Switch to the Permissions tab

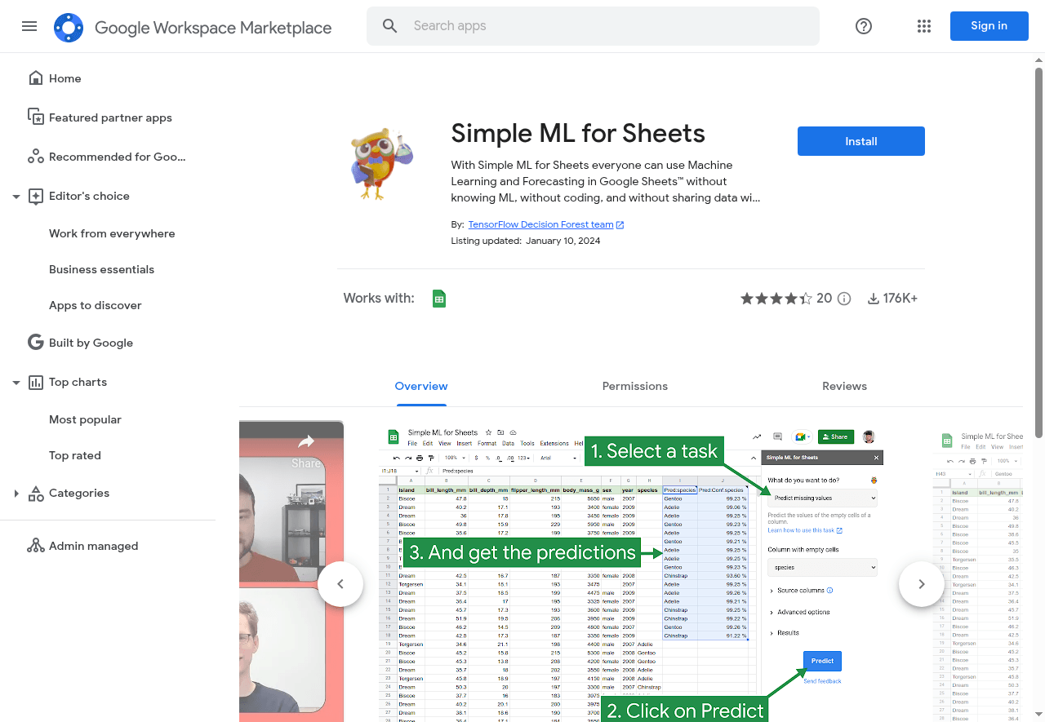click(634, 386)
